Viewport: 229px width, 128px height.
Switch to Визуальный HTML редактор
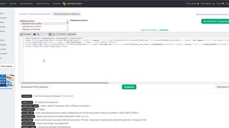34,87
